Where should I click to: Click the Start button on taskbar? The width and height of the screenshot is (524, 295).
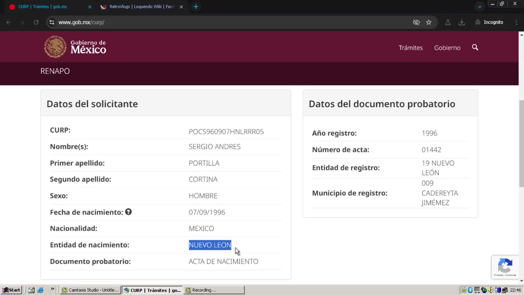click(x=11, y=290)
